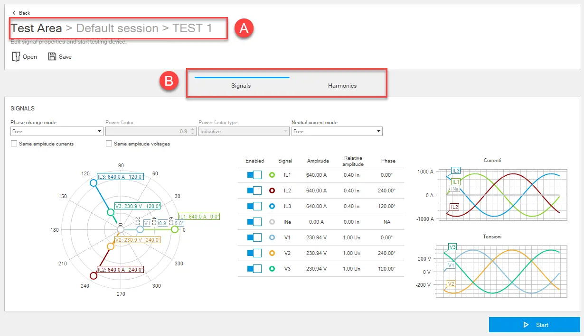The height and width of the screenshot is (336, 584).
Task: Expand the Neutral current mode dropdown
Action: (337, 131)
